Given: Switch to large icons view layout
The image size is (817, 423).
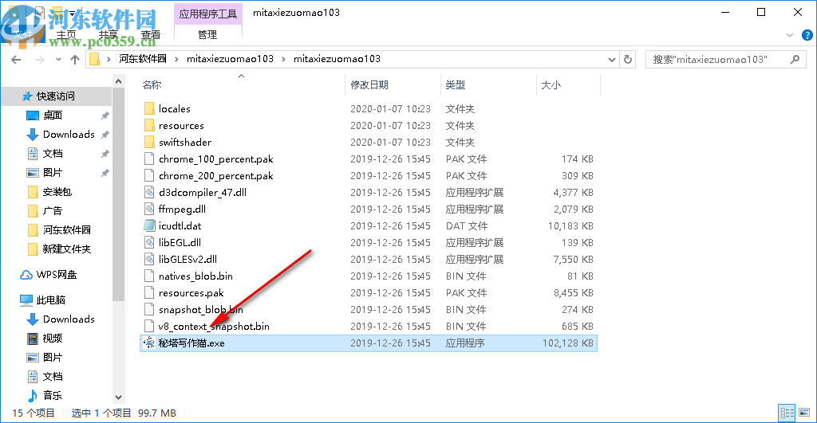Looking at the screenshot, I should 804,413.
